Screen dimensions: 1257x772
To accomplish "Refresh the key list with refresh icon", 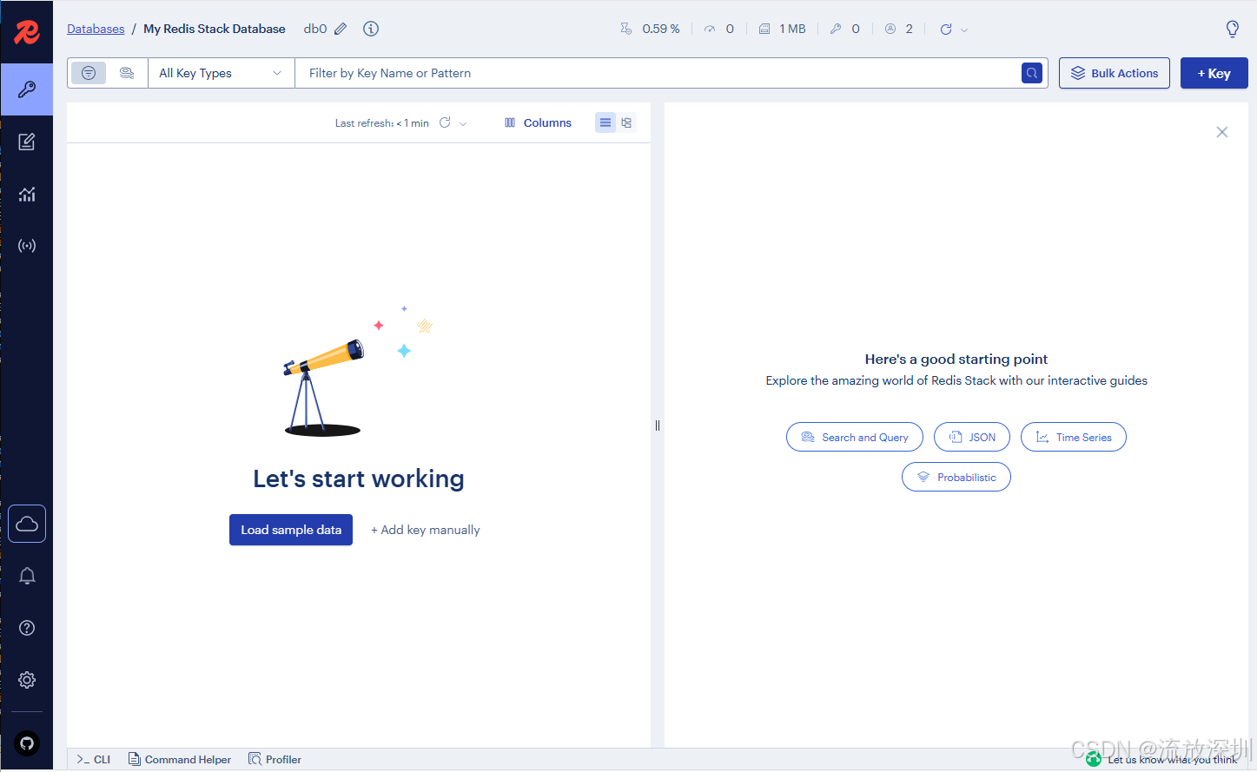I will 445,122.
